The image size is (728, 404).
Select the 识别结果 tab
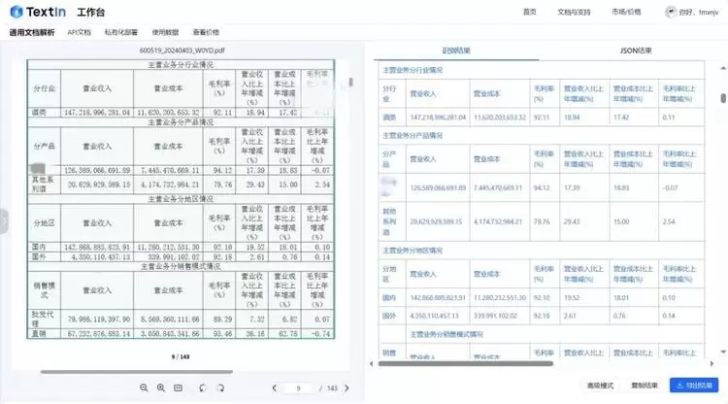click(x=456, y=50)
